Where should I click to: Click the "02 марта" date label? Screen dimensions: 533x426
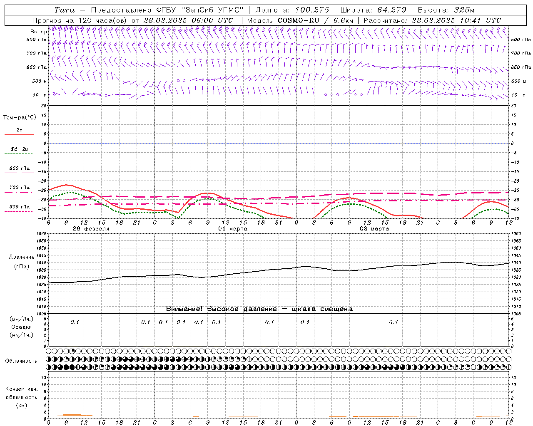374,229
